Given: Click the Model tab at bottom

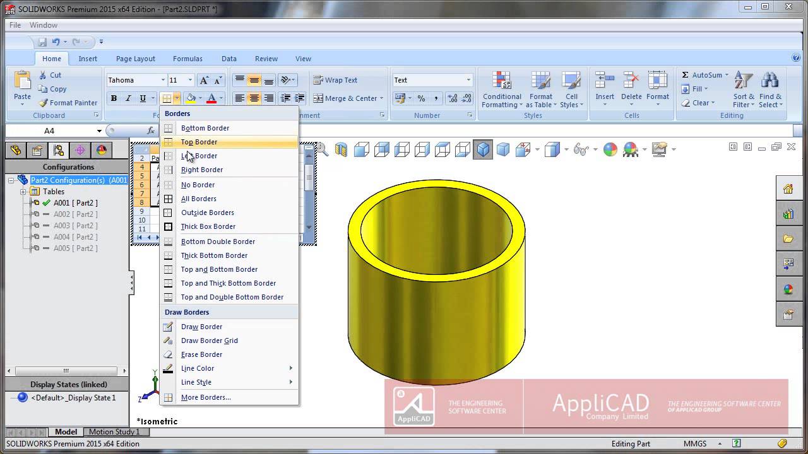Looking at the screenshot, I should click(66, 432).
